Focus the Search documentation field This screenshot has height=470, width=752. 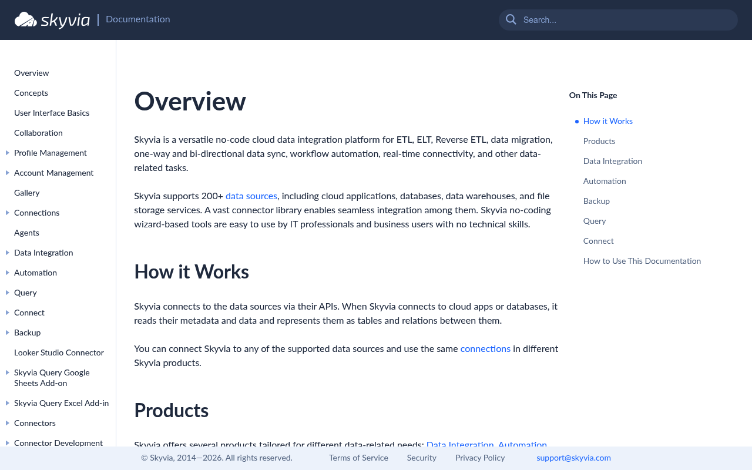pos(618,20)
